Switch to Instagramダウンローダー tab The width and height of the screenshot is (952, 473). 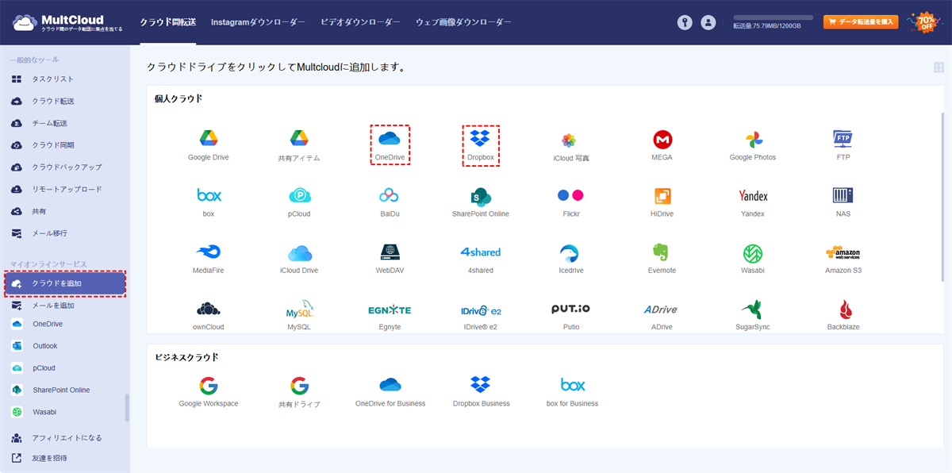click(x=258, y=22)
